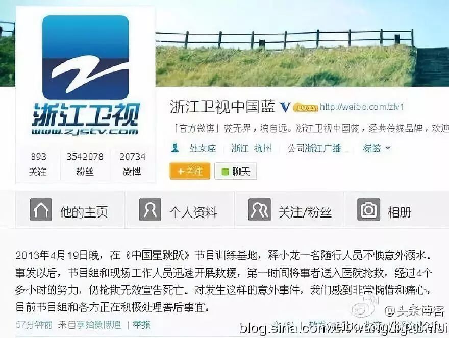Click the camera icon for 相册

[369, 209]
